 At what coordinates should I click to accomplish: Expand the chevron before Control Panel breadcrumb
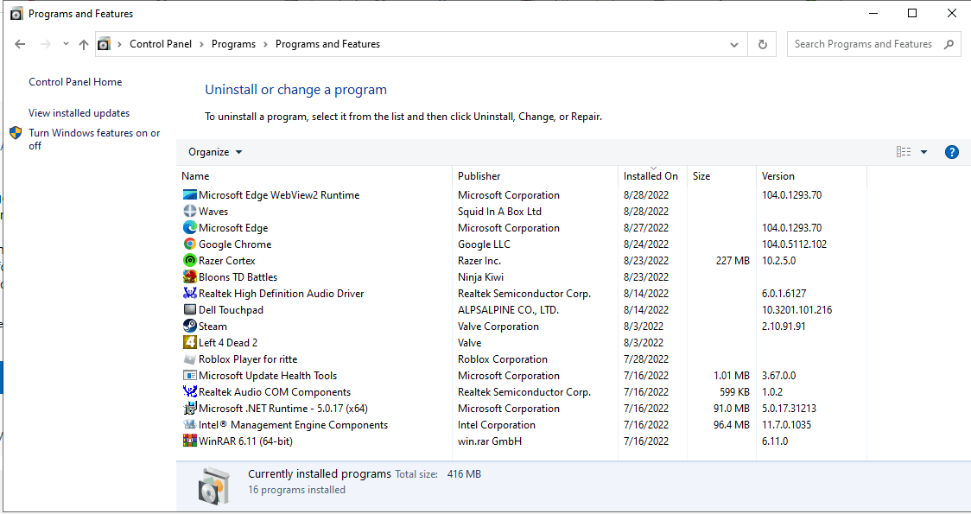click(x=119, y=44)
